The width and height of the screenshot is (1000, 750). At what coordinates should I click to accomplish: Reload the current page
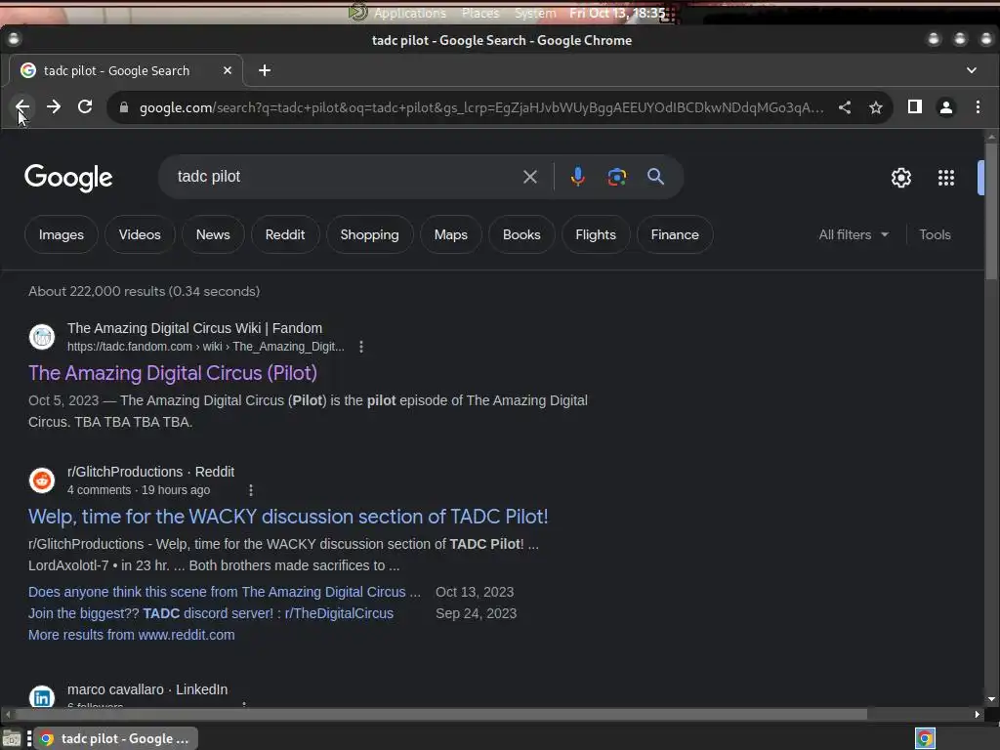[85, 107]
